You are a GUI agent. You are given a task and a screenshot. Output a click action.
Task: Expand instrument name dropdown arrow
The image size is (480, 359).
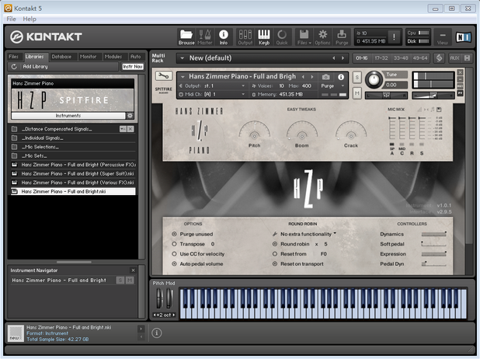point(183,77)
